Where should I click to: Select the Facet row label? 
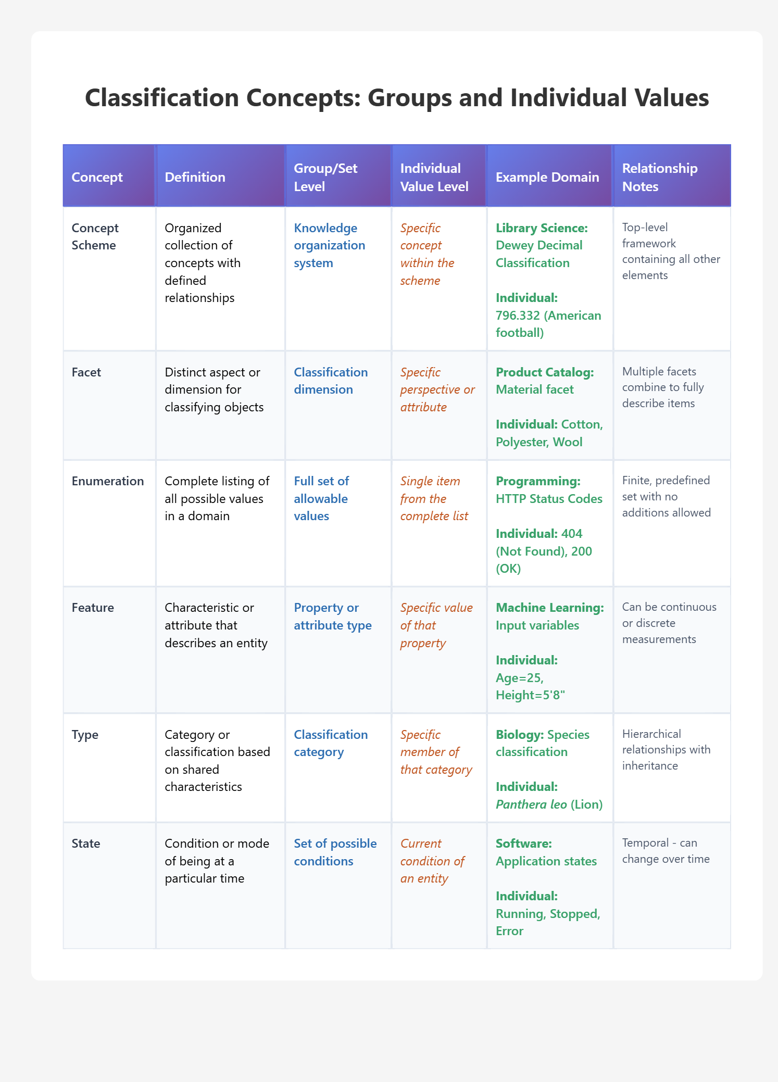click(86, 372)
